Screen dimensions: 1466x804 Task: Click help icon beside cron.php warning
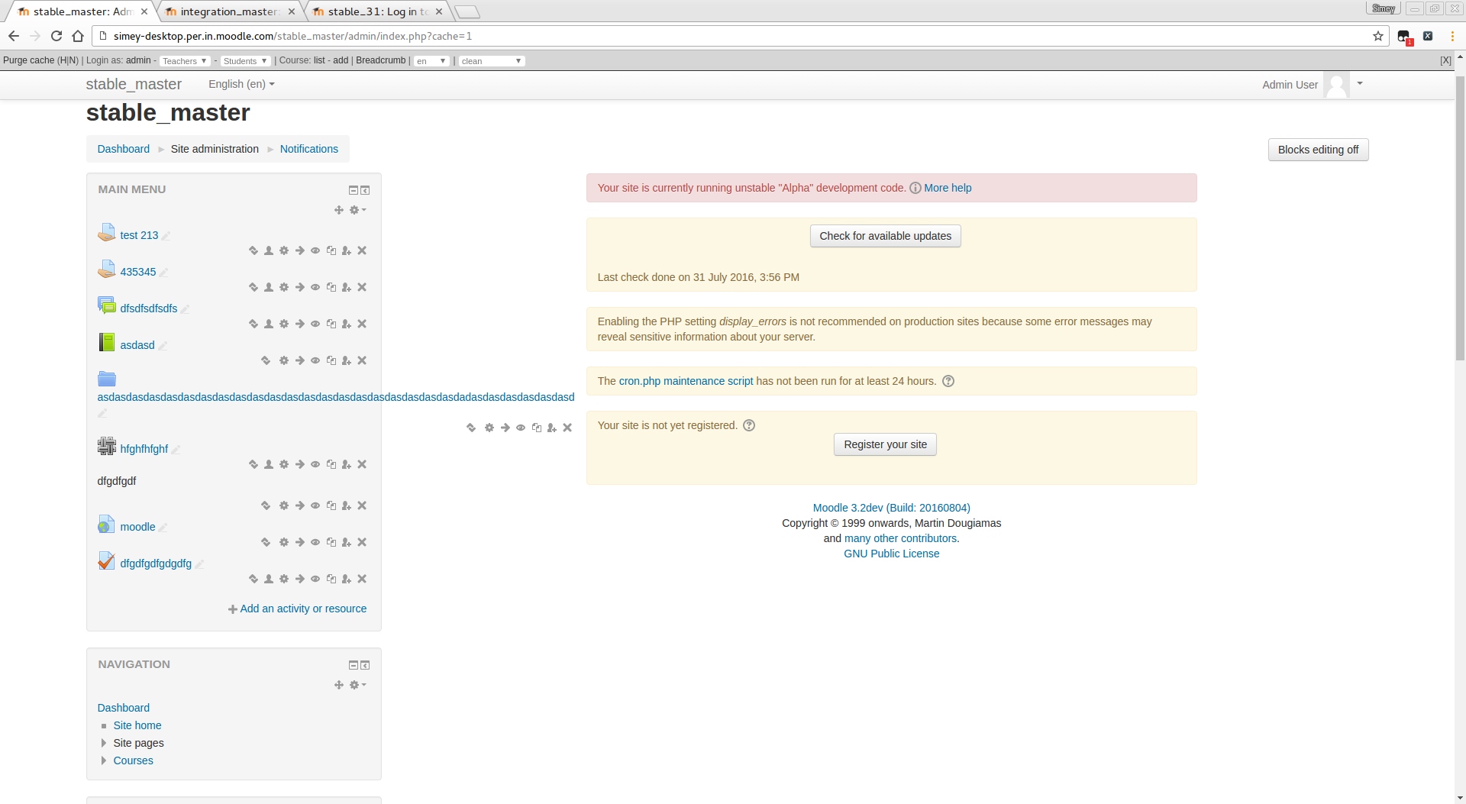click(948, 381)
